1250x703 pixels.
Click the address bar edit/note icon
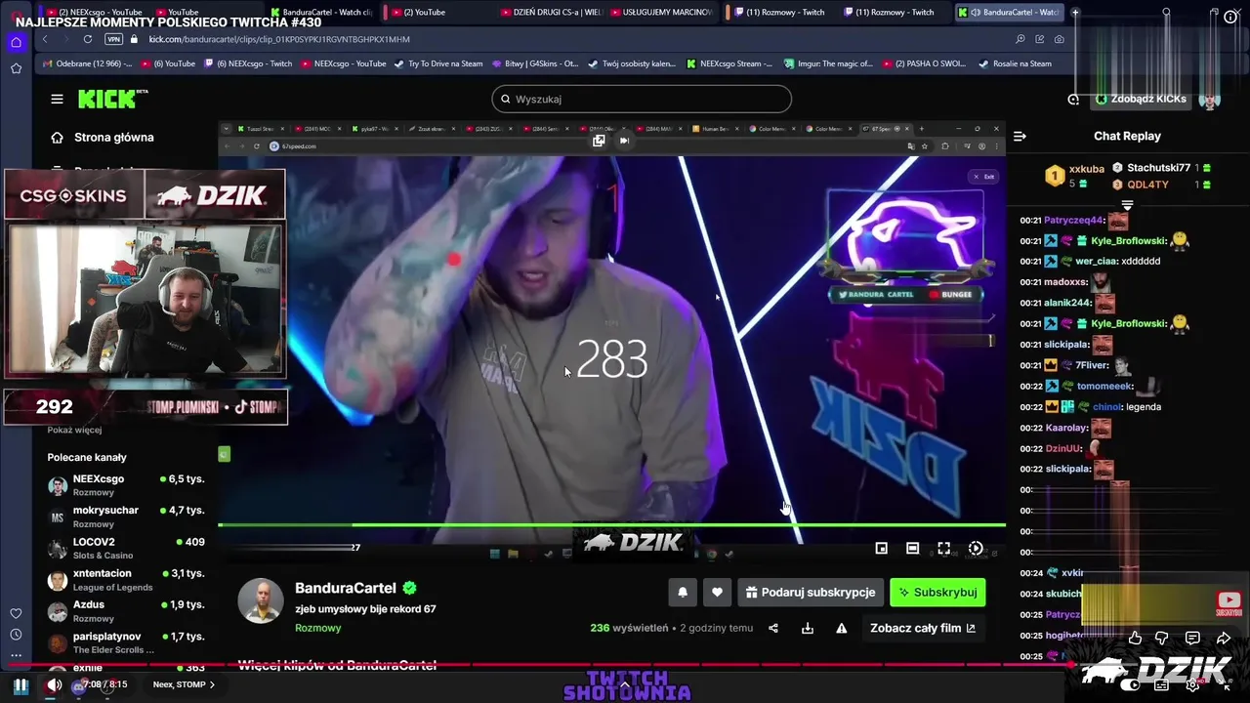1040,39
